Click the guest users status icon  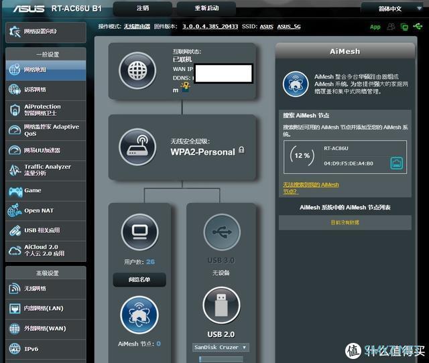coord(391,27)
